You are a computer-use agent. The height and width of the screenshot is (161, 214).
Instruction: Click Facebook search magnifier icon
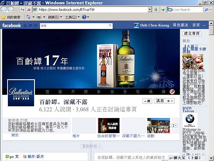(110, 25)
